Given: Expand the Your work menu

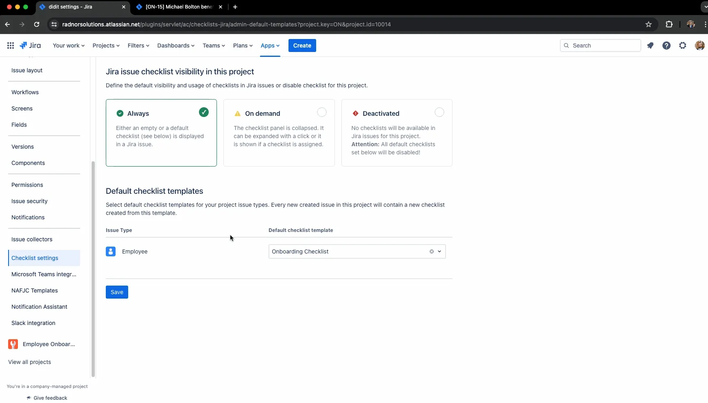Looking at the screenshot, I should pos(69,45).
